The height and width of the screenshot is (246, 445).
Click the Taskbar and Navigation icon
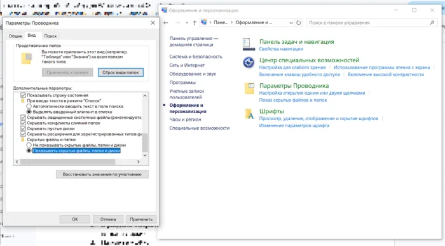(x=249, y=44)
